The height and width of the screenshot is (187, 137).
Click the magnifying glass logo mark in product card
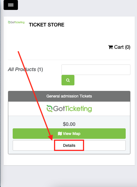(x=49, y=109)
